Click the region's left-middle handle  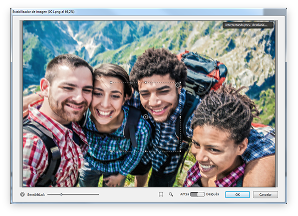pos(111,117)
